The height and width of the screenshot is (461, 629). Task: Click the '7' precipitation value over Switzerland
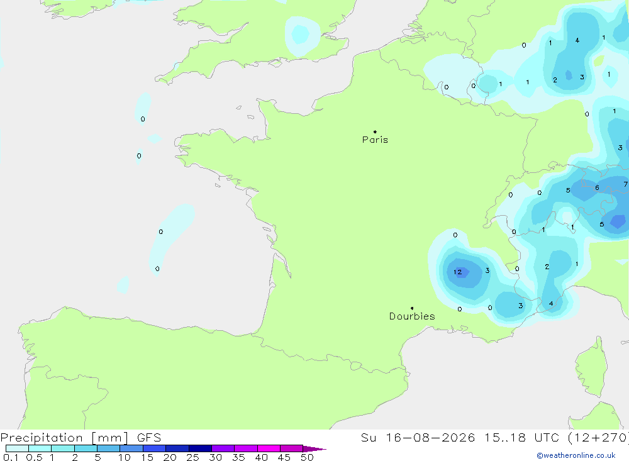point(625,184)
